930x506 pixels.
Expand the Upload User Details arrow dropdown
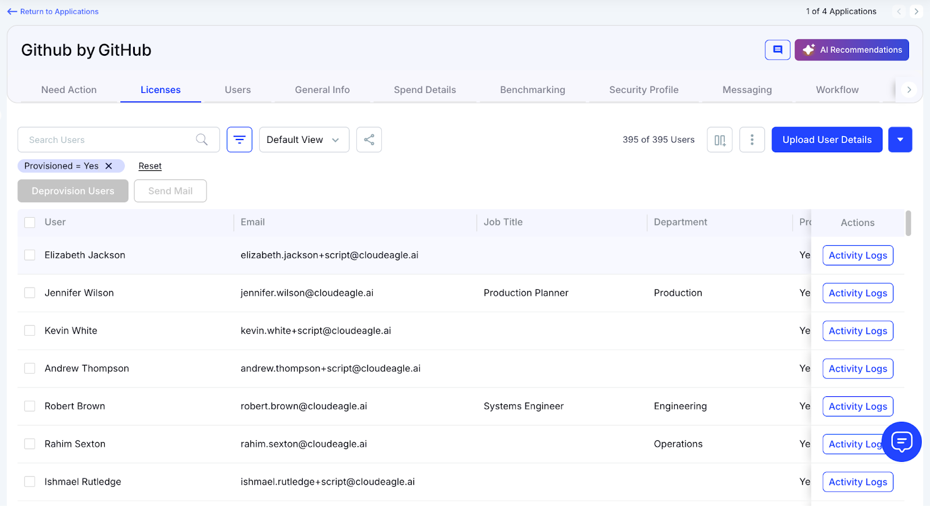900,139
